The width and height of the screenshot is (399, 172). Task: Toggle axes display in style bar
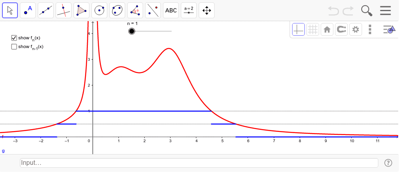(x=298, y=29)
